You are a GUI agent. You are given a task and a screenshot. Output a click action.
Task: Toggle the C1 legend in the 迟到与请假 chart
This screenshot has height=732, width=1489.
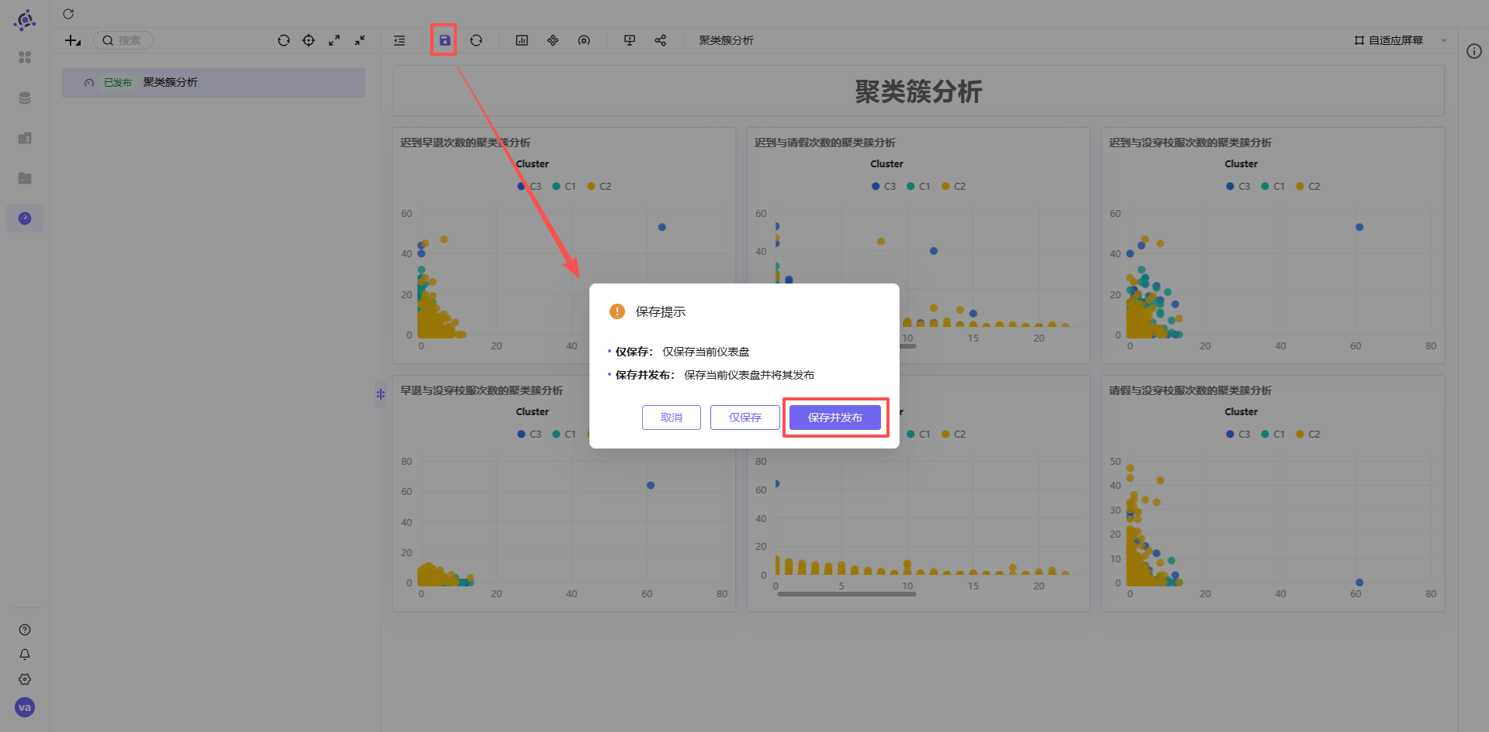[x=919, y=186]
